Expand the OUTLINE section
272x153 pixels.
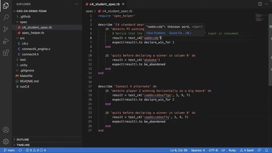click(x=47, y=139)
